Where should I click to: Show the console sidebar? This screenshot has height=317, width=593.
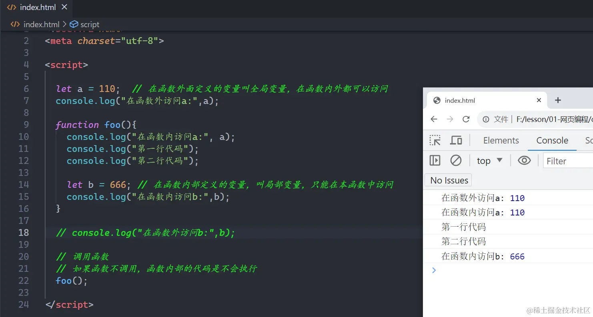coord(435,160)
